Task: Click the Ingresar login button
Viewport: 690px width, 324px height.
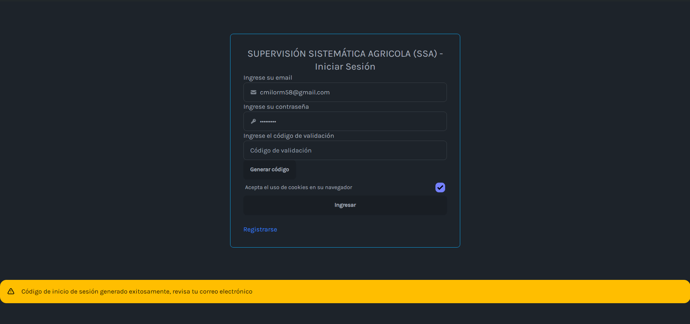Action: [x=345, y=205]
